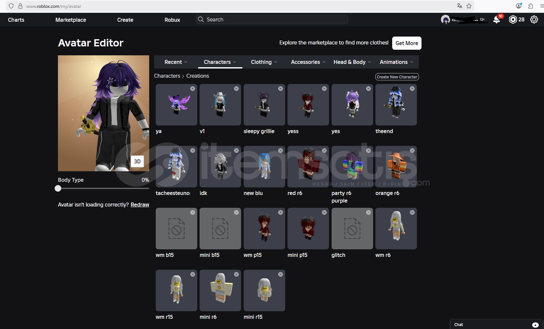Open settings gear for 'new blu' character

coord(281,151)
